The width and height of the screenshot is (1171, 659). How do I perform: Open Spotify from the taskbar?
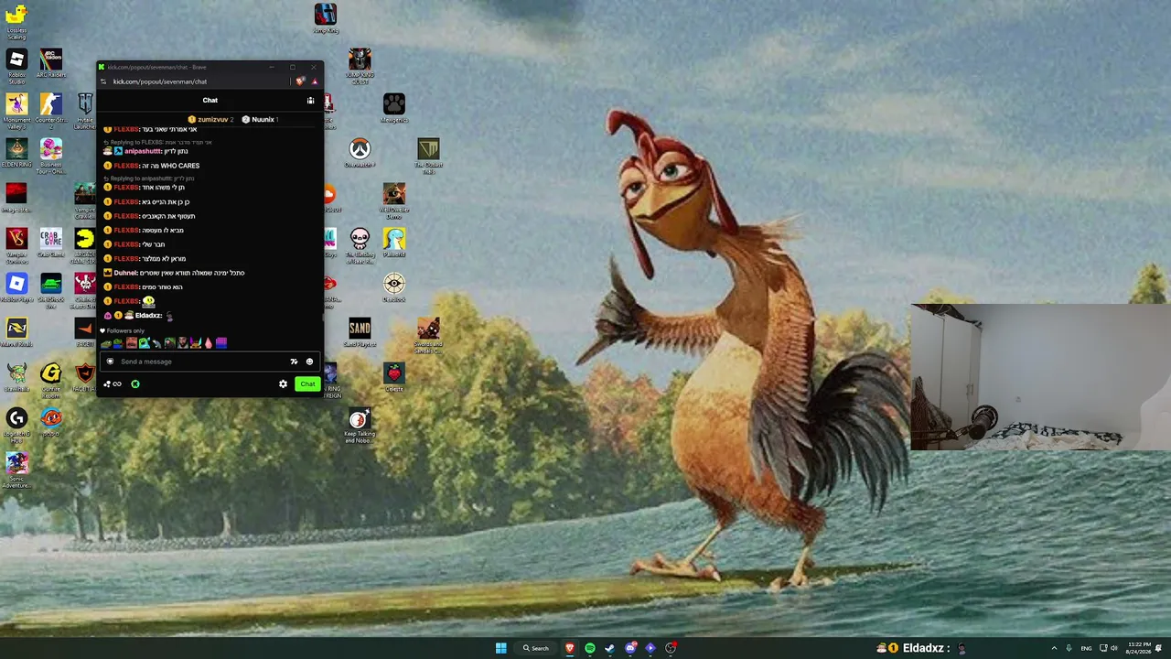[x=590, y=648]
